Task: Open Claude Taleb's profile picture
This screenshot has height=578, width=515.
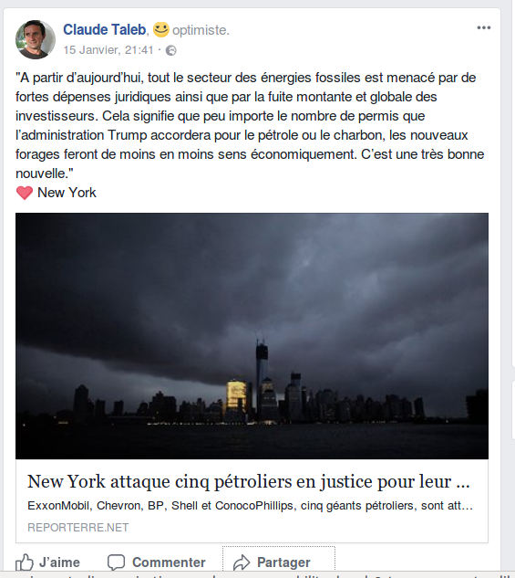Action: pos(36,39)
